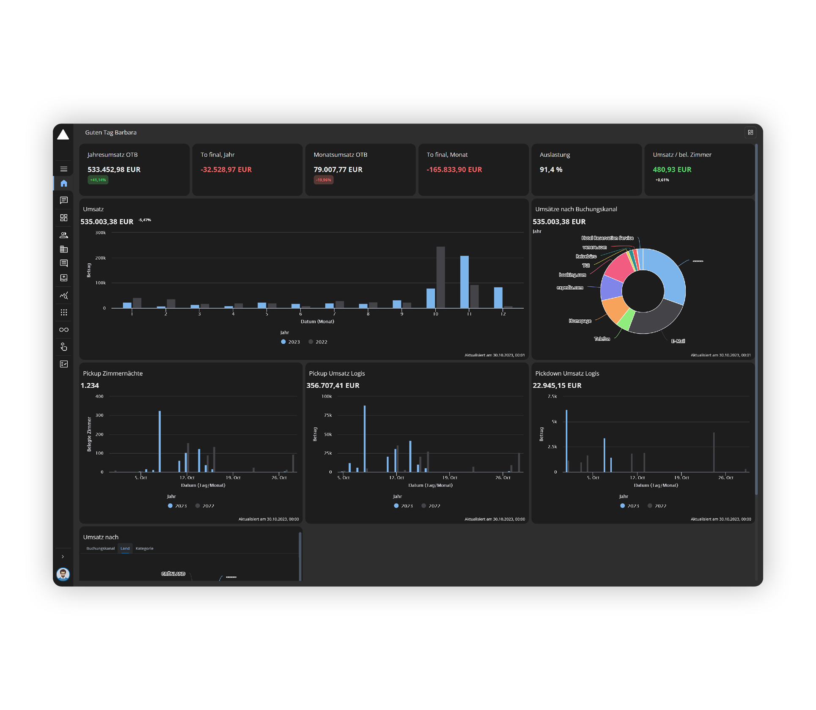
Task: Open dashboard layout icon at top right
Action: click(751, 133)
